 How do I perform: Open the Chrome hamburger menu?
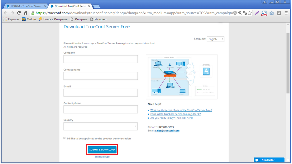(x=286, y=13)
